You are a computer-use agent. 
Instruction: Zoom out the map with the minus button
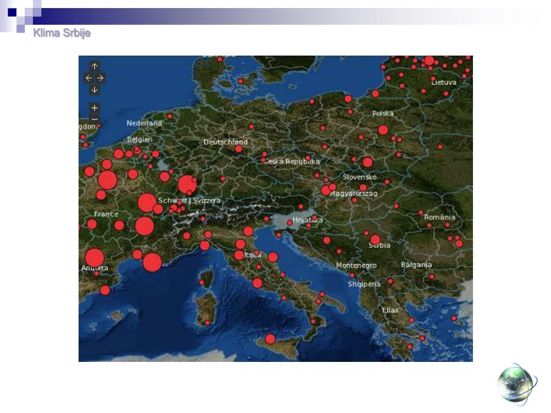[94, 119]
